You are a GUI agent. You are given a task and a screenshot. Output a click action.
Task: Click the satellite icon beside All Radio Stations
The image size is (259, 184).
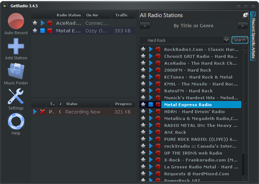[x=246, y=15]
